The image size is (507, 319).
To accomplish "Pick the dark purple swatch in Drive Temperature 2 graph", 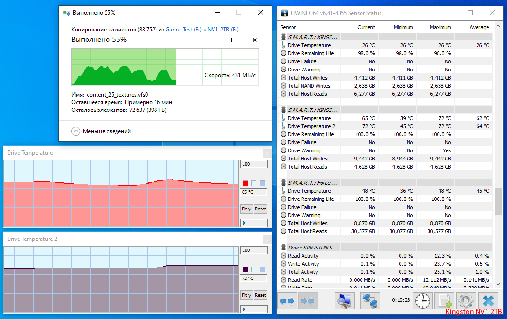I will click(245, 269).
